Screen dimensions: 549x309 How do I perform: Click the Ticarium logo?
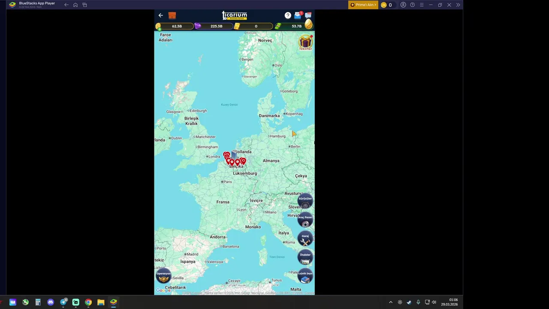(x=235, y=15)
